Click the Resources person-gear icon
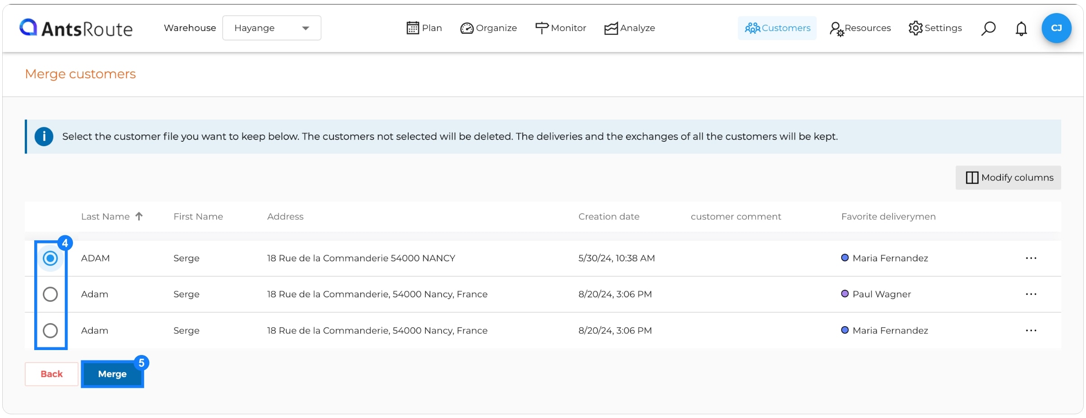 click(836, 29)
